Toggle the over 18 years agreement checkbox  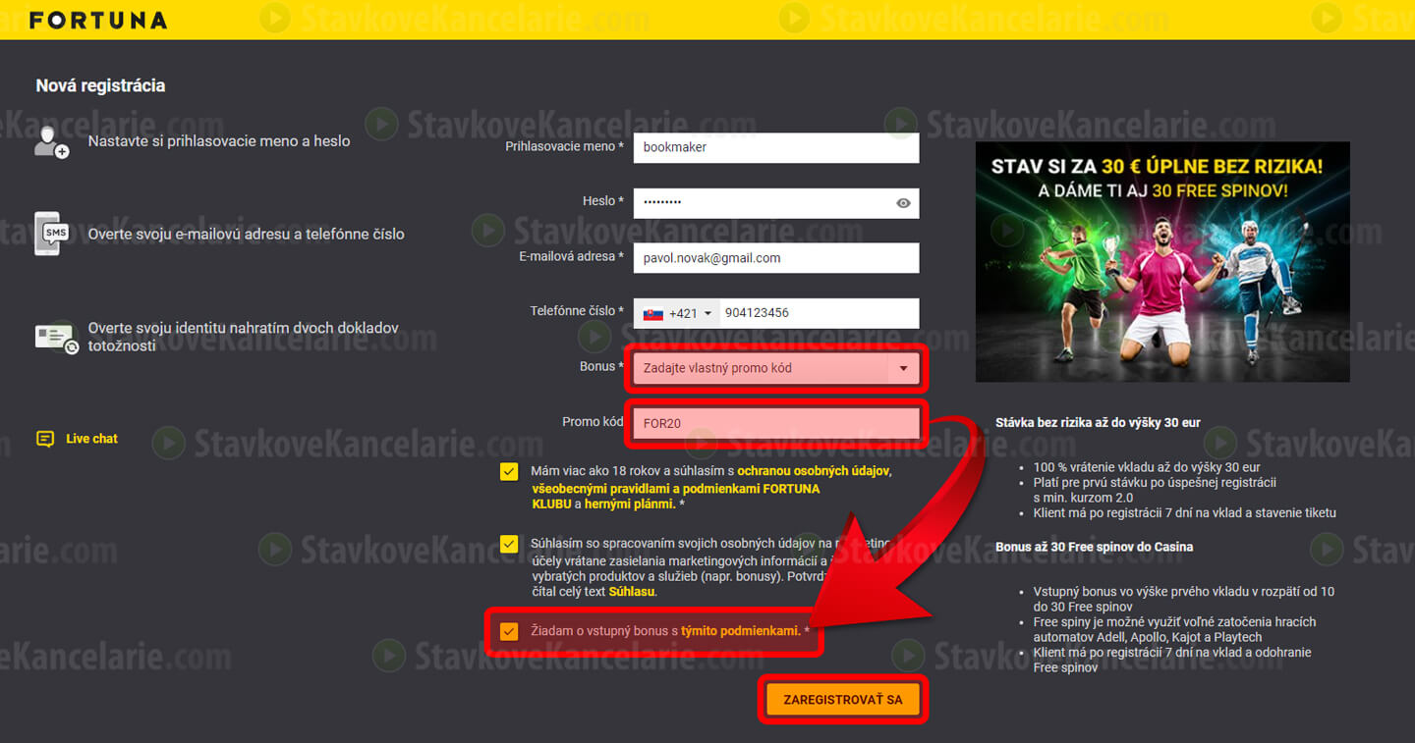(x=509, y=471)
